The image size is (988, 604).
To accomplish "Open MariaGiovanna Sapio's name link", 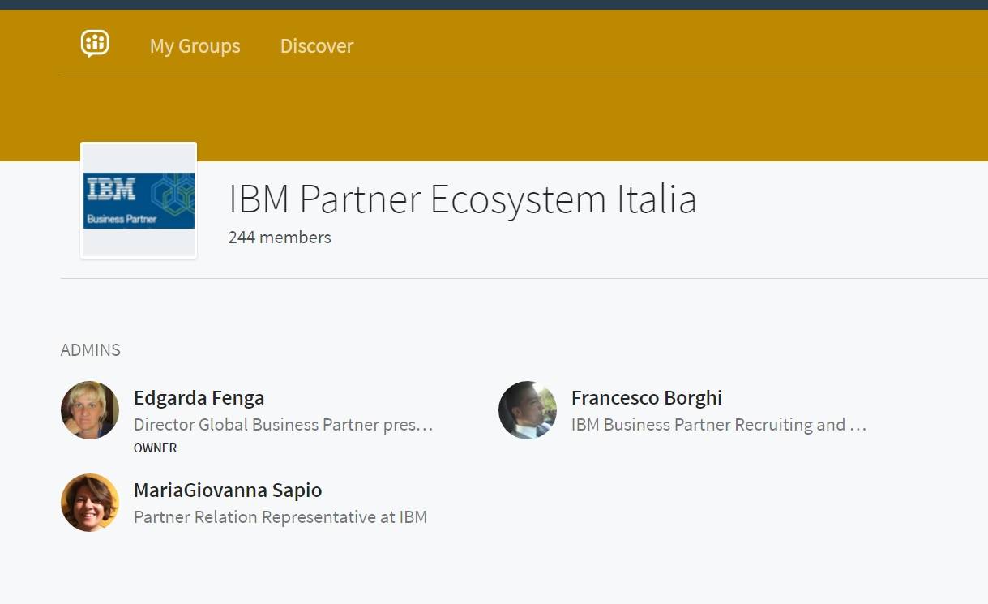I will 227,490.
